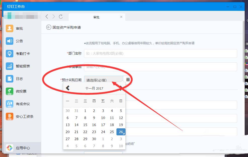Open the 审批 approval icon in sidebar
Image resolution: width=248 pixels, height=157 pixels.
[x=10, y=28]
